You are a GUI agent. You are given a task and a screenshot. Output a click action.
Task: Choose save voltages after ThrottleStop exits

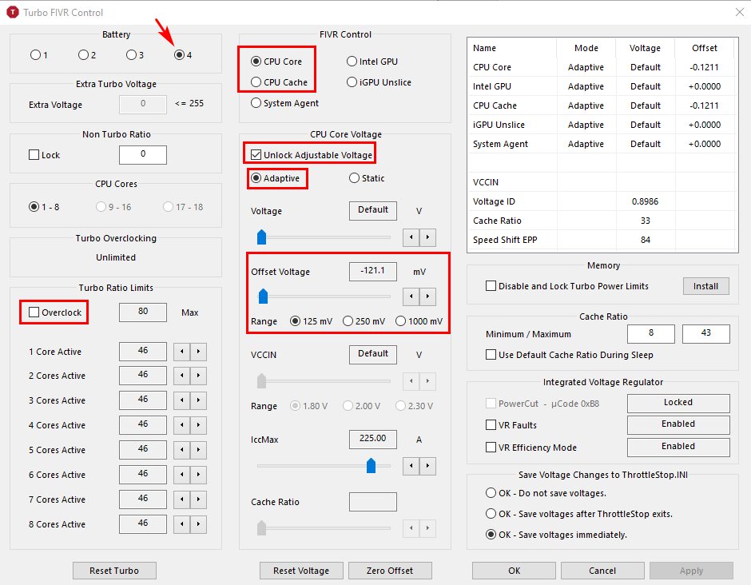pos(579,514)
